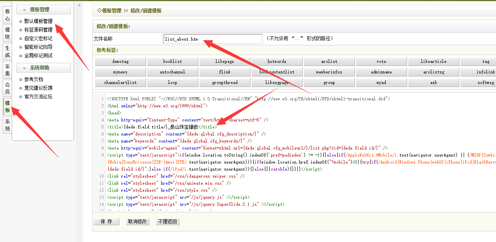The image size is (496, 242).
Task: Insert the group reference tag
Action: (x=329, y=82)
